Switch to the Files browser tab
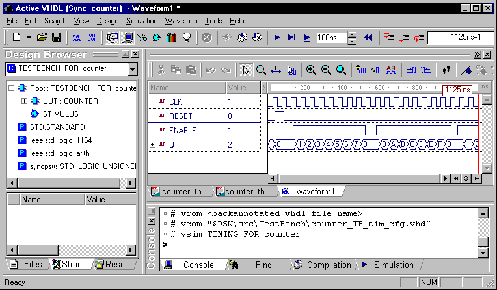 27,264
